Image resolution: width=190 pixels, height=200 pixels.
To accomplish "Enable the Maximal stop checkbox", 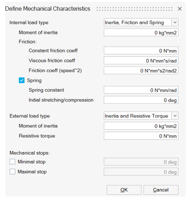I will click(x=12, y=172).
